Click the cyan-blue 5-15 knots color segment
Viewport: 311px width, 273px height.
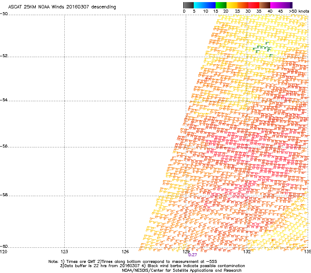pos(205,5)
